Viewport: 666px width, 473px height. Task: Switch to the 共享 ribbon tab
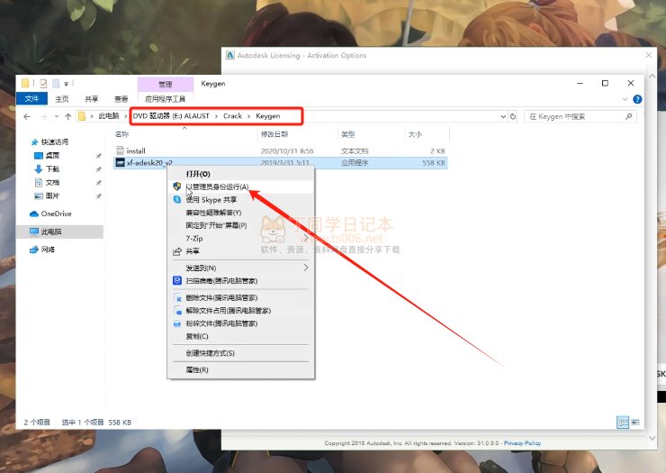91,99
